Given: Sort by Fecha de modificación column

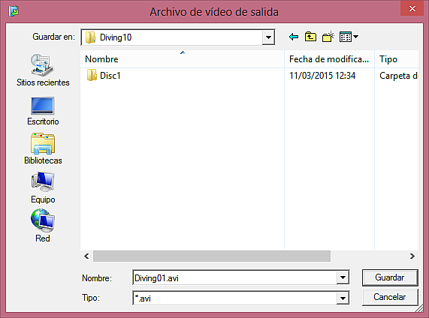Looking at the screenshot, I should pos(329,59).
